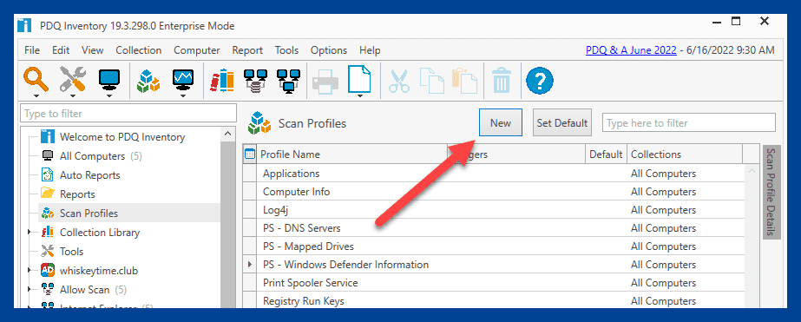Click the colored cubes scan profiles toolbar icon
The width and height of the screenshot is (801, 322).
(x=148, y=80)
